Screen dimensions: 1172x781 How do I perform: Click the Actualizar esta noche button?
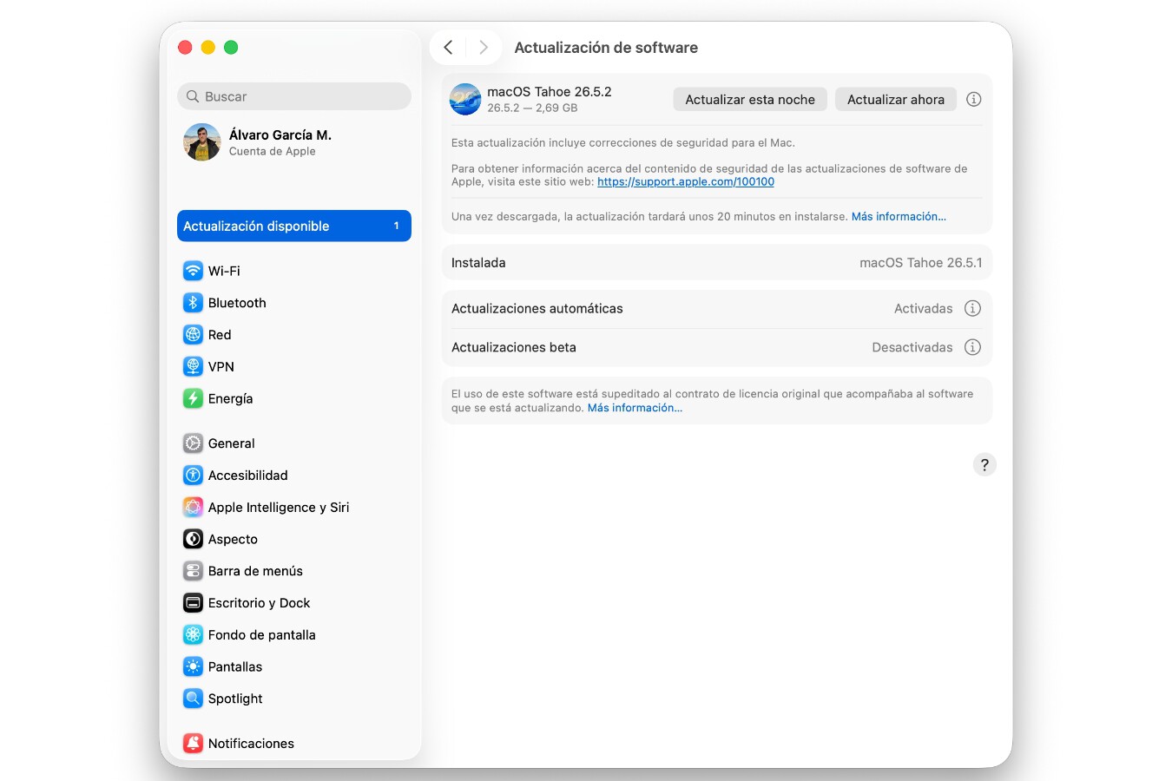(x=750, y=99)
